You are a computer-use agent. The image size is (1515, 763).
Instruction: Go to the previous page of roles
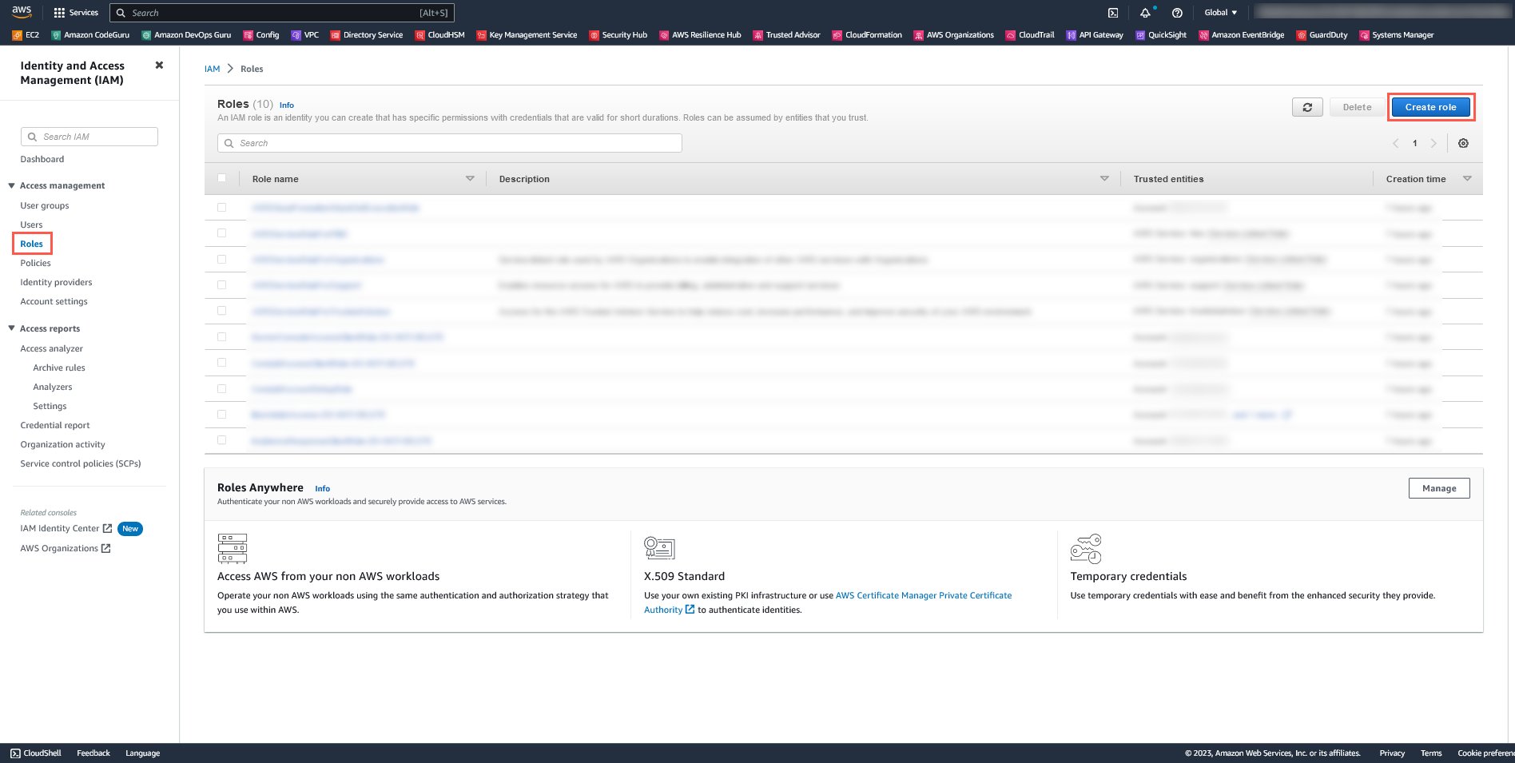1396,143
